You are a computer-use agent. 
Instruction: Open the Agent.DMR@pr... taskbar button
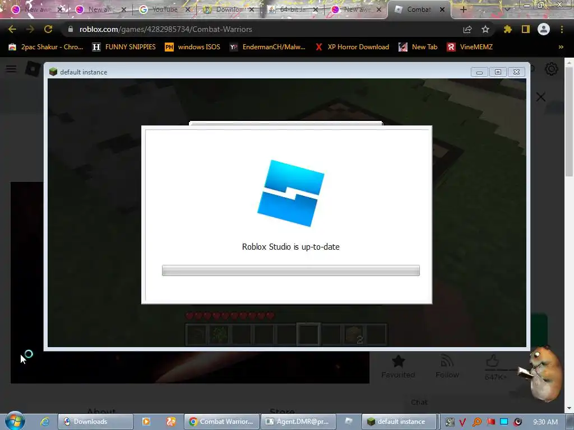[x=298, y=422]
